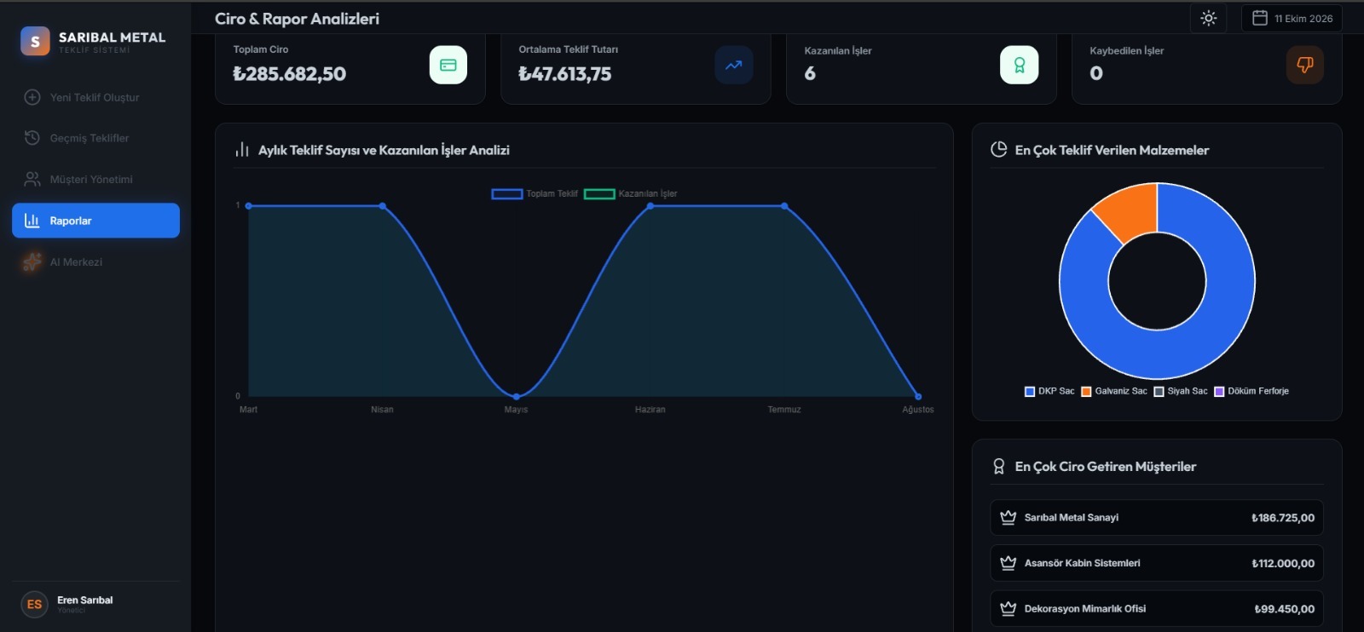1364x632 pixels.
Task: Click the ₺99.450,00 amount for Dekorasyon Mimarlık
Action: coord(1285,609)
